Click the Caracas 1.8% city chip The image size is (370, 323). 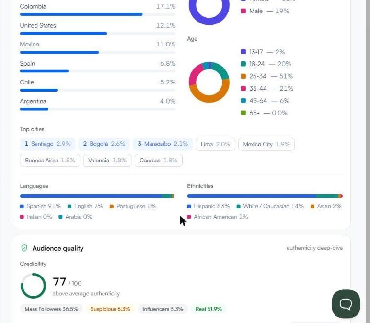click(x=158, y=161)
